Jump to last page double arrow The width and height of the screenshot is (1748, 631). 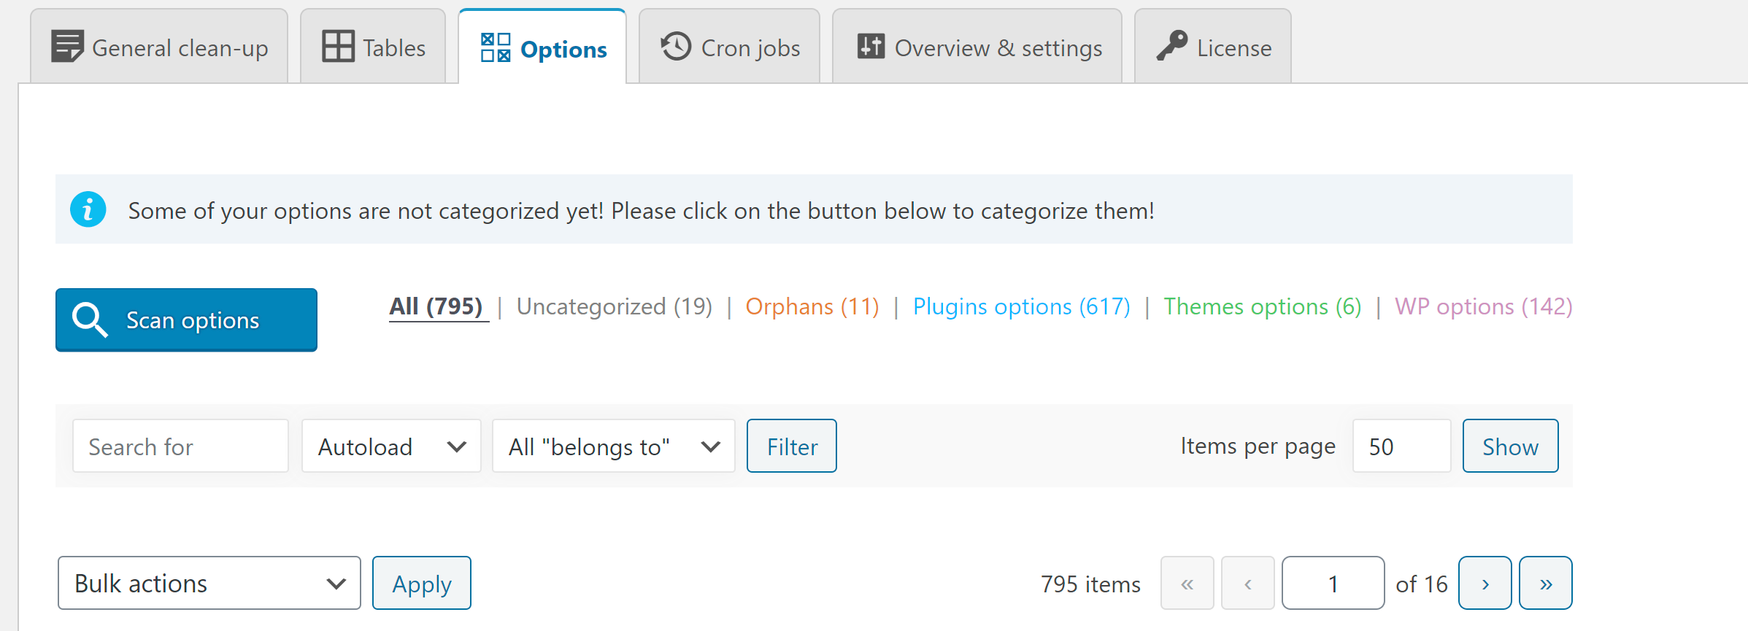tap(1545, 584)
